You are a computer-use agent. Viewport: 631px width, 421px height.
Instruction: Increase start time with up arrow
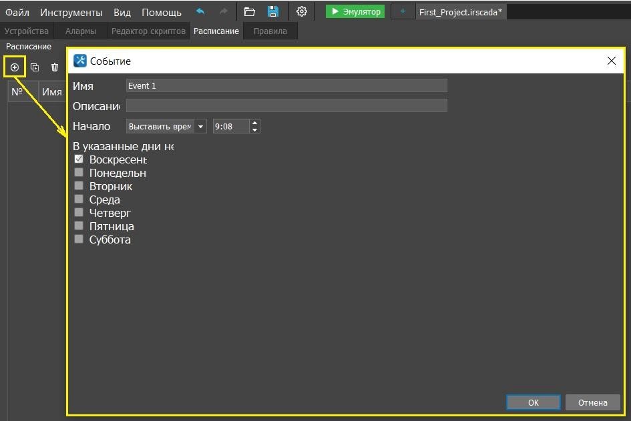click(254, 123)
